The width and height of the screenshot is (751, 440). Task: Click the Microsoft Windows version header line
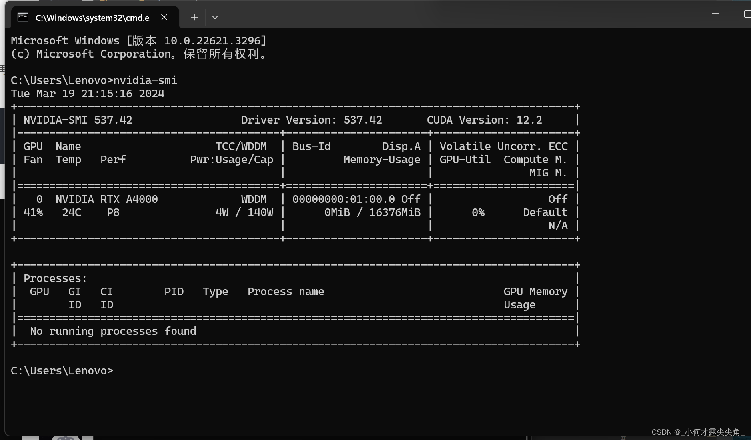click(139, 40)
